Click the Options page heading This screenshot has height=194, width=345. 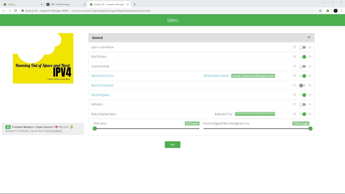tap(172, 20)
